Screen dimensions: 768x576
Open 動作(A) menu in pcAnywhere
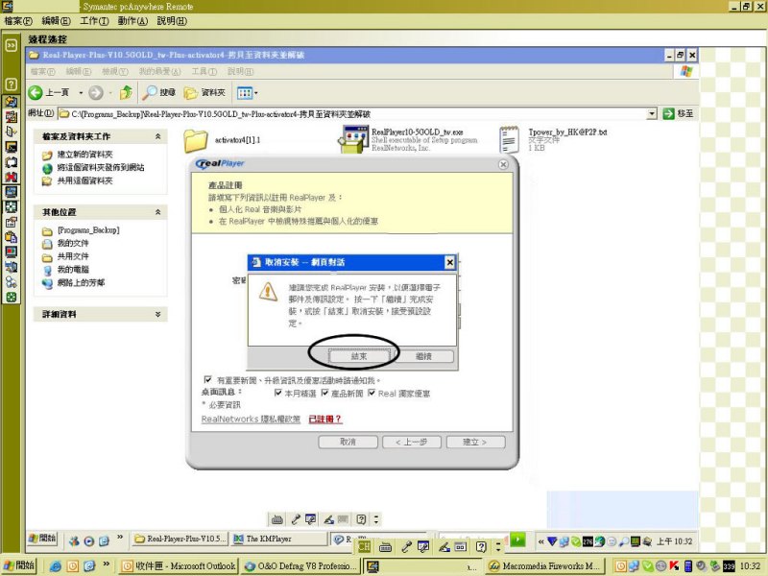(x=132, y=21)
